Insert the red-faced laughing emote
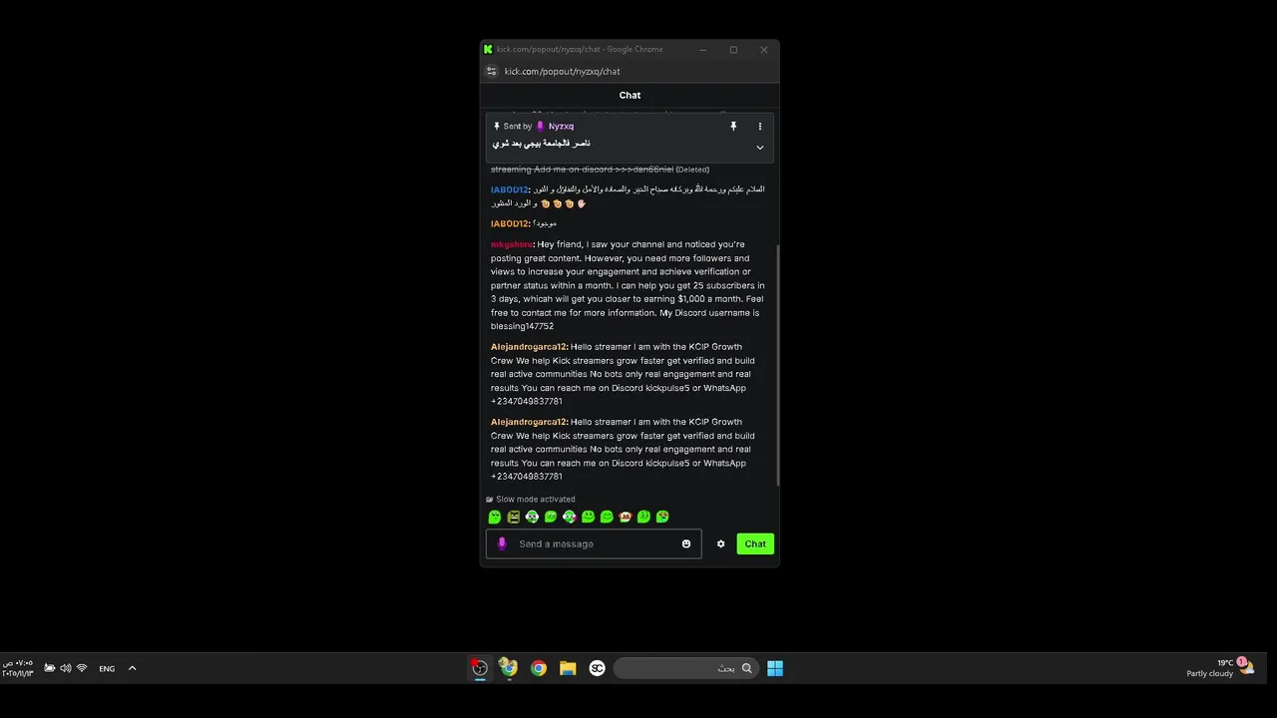The width and height of the screenshot is (1277, 718). [x=626, y=517]
